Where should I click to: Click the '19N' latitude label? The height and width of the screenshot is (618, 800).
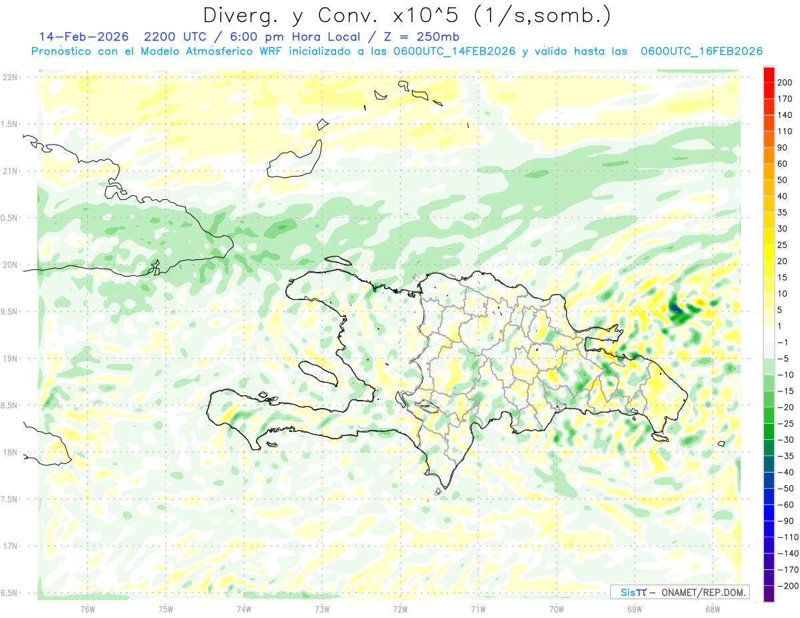point(9,359)
